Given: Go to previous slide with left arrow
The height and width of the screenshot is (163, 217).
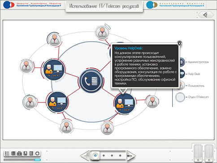Looking at the screenshot, I should click(x=85, y=156).
